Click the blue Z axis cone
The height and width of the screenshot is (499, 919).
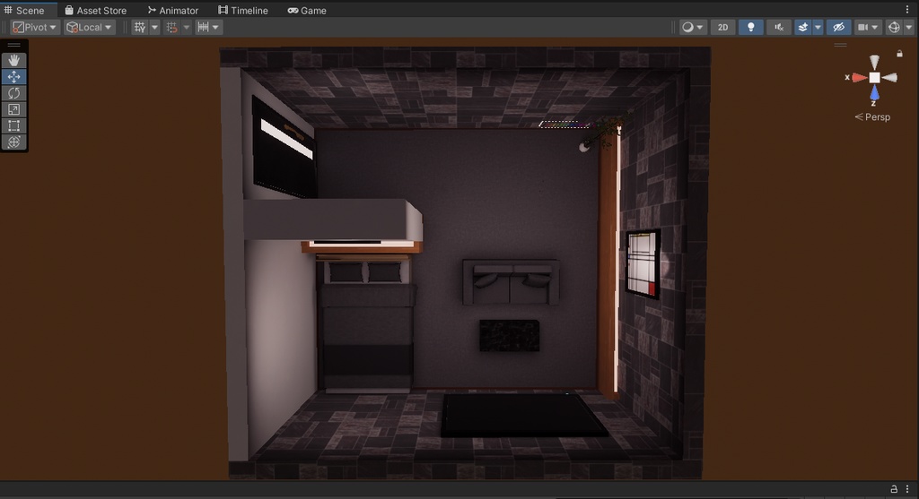(874, 92)
